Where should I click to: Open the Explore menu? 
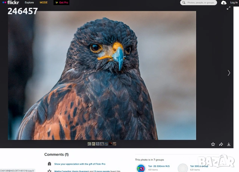pyautogui.click(x=29, y=3)
